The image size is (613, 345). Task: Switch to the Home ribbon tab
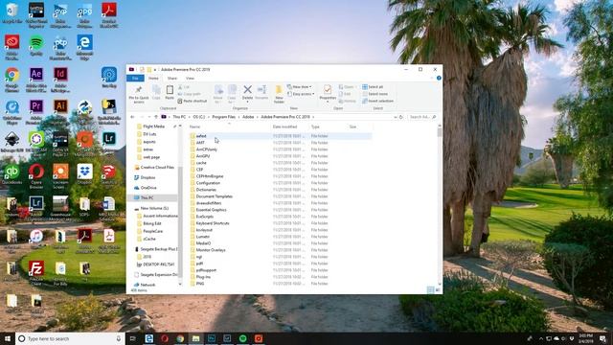153,79
